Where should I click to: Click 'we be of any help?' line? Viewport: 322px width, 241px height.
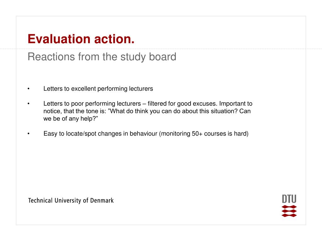pyautogui.click(x=71, y=119)
